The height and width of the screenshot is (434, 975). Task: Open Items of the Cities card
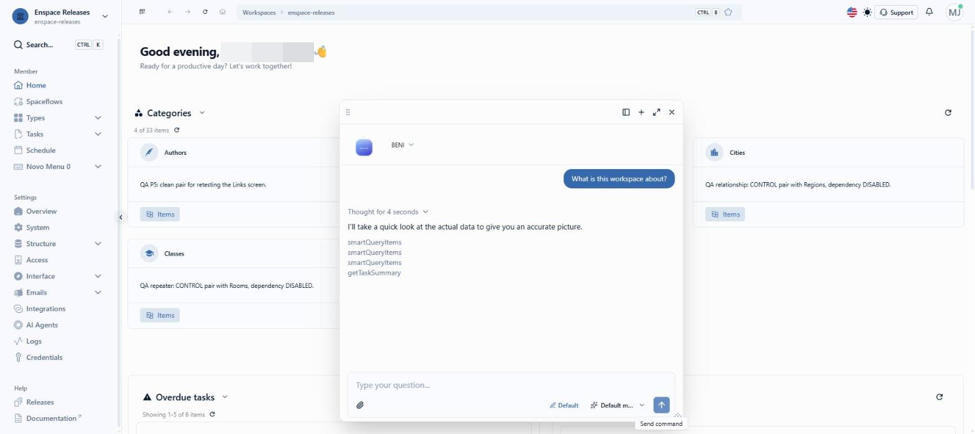click(x=725, y=214)
